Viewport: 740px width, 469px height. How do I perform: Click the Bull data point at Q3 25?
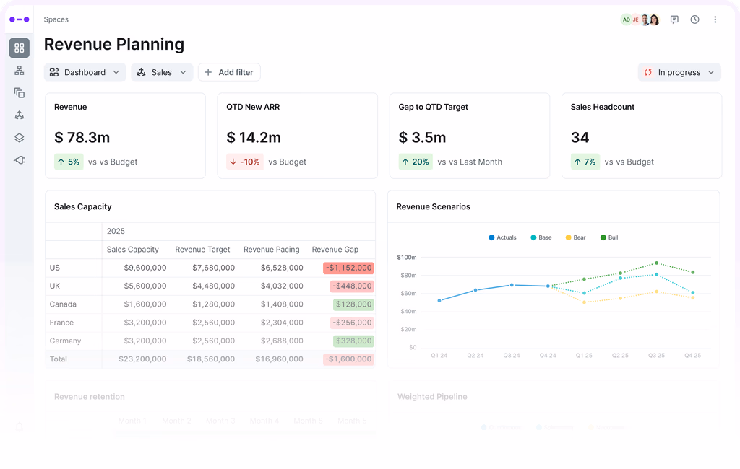[x=656, y=263]
